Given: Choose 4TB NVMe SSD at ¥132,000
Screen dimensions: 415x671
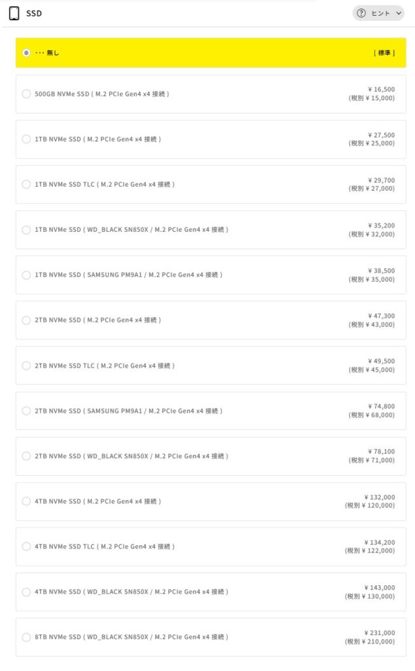Looking at the screenshot, I should pos(26,501).
